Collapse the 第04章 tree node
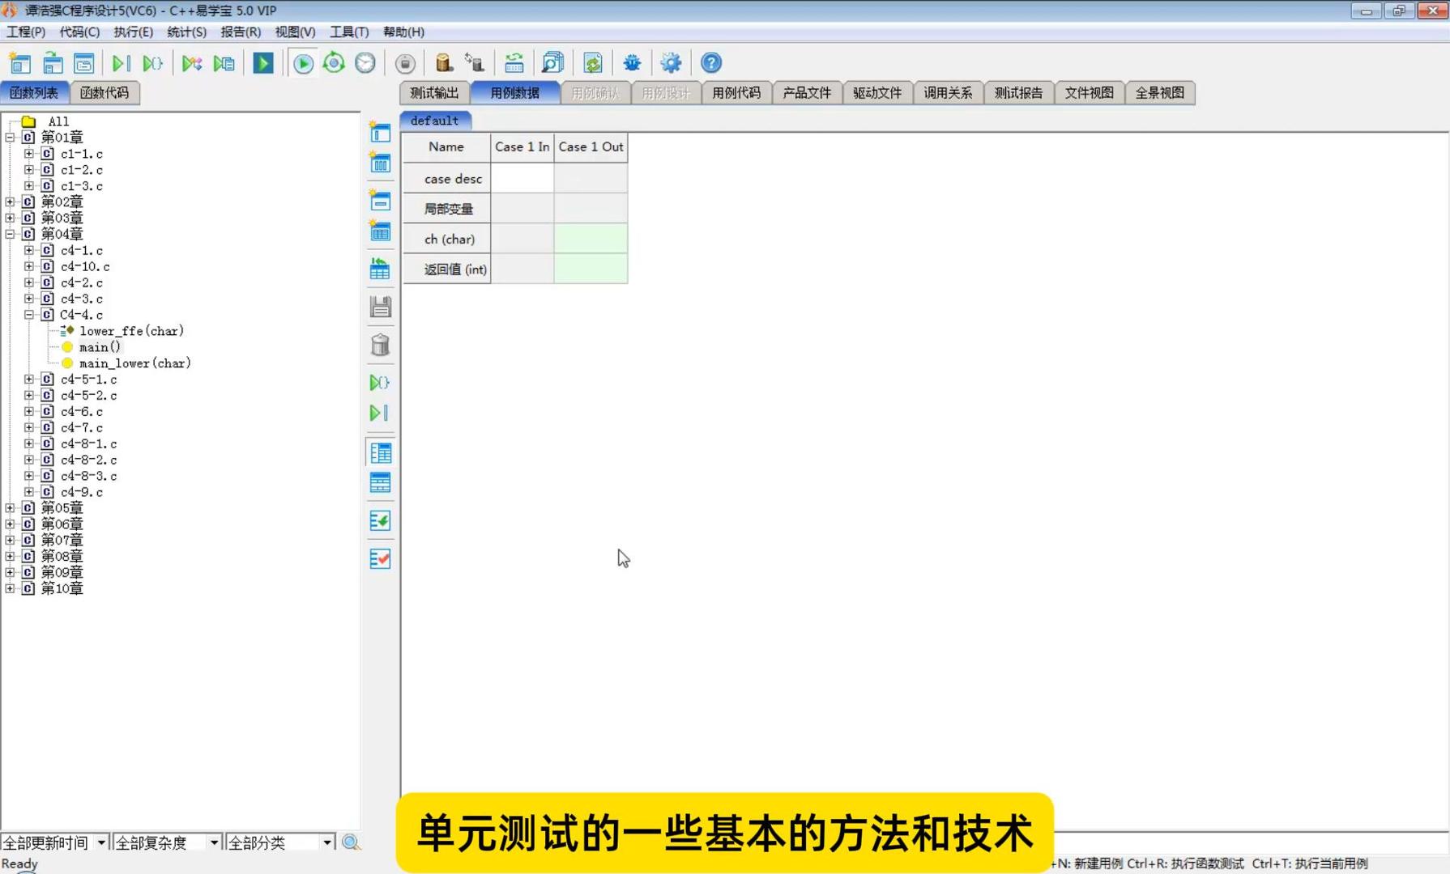The width and height of the screenshot is (1450, 874). [10, 234]
